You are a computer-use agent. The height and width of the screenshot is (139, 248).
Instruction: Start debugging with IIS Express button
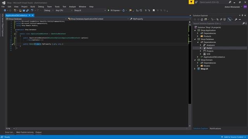[114, 10]
